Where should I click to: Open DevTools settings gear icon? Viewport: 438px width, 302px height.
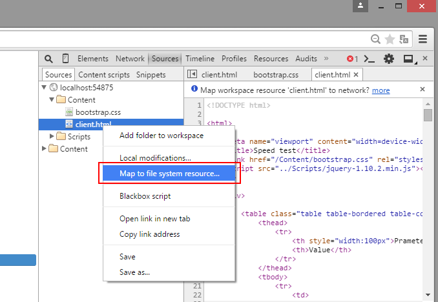(388, 59)
